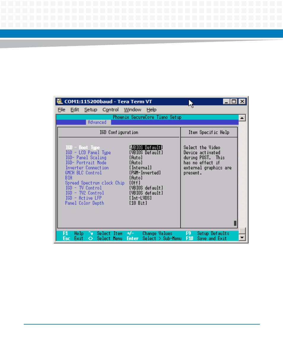This screenshot has height=340, width=283.
Task: Maximize the Tera Term window
Action: tap(234, 102)
